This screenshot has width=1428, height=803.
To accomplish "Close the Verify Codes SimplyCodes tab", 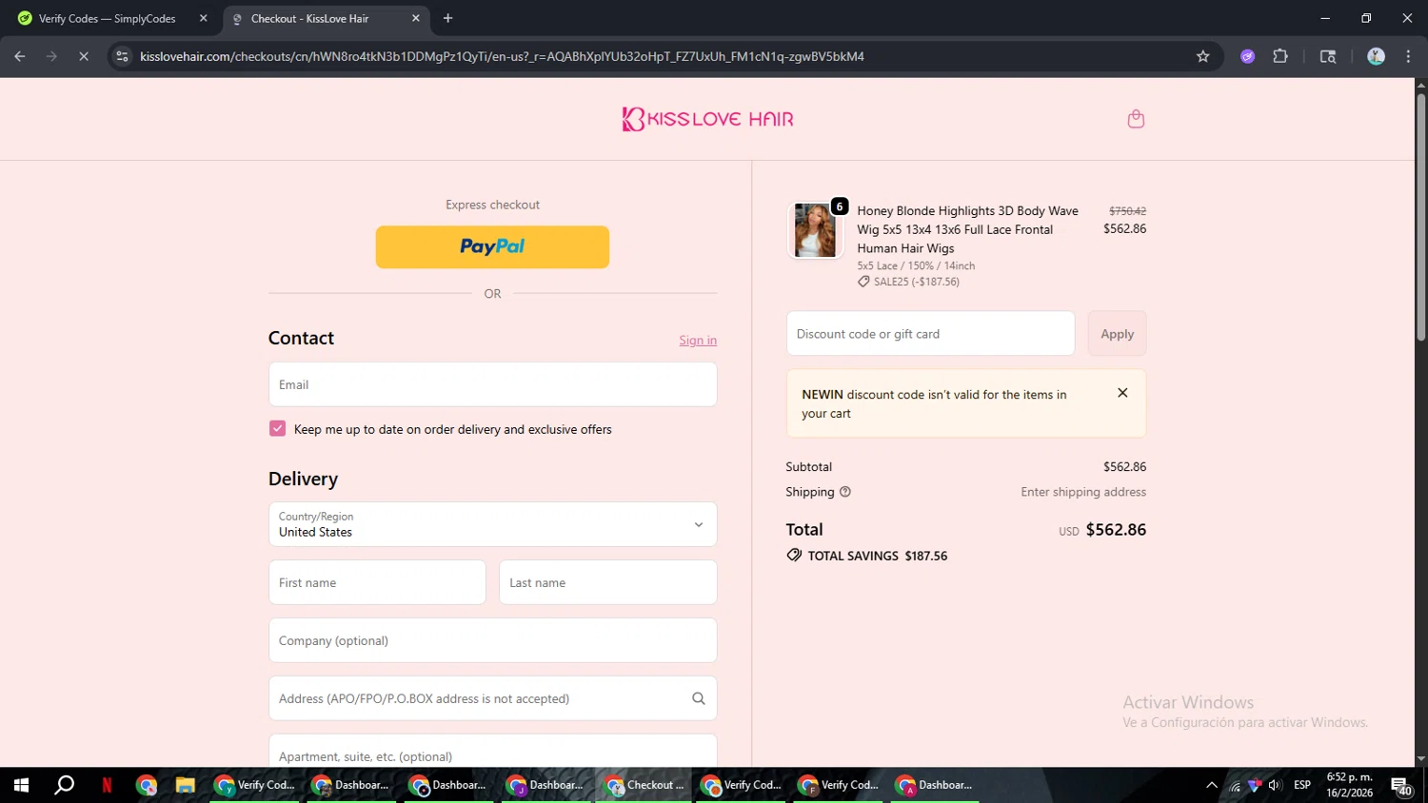I will 203,18.
